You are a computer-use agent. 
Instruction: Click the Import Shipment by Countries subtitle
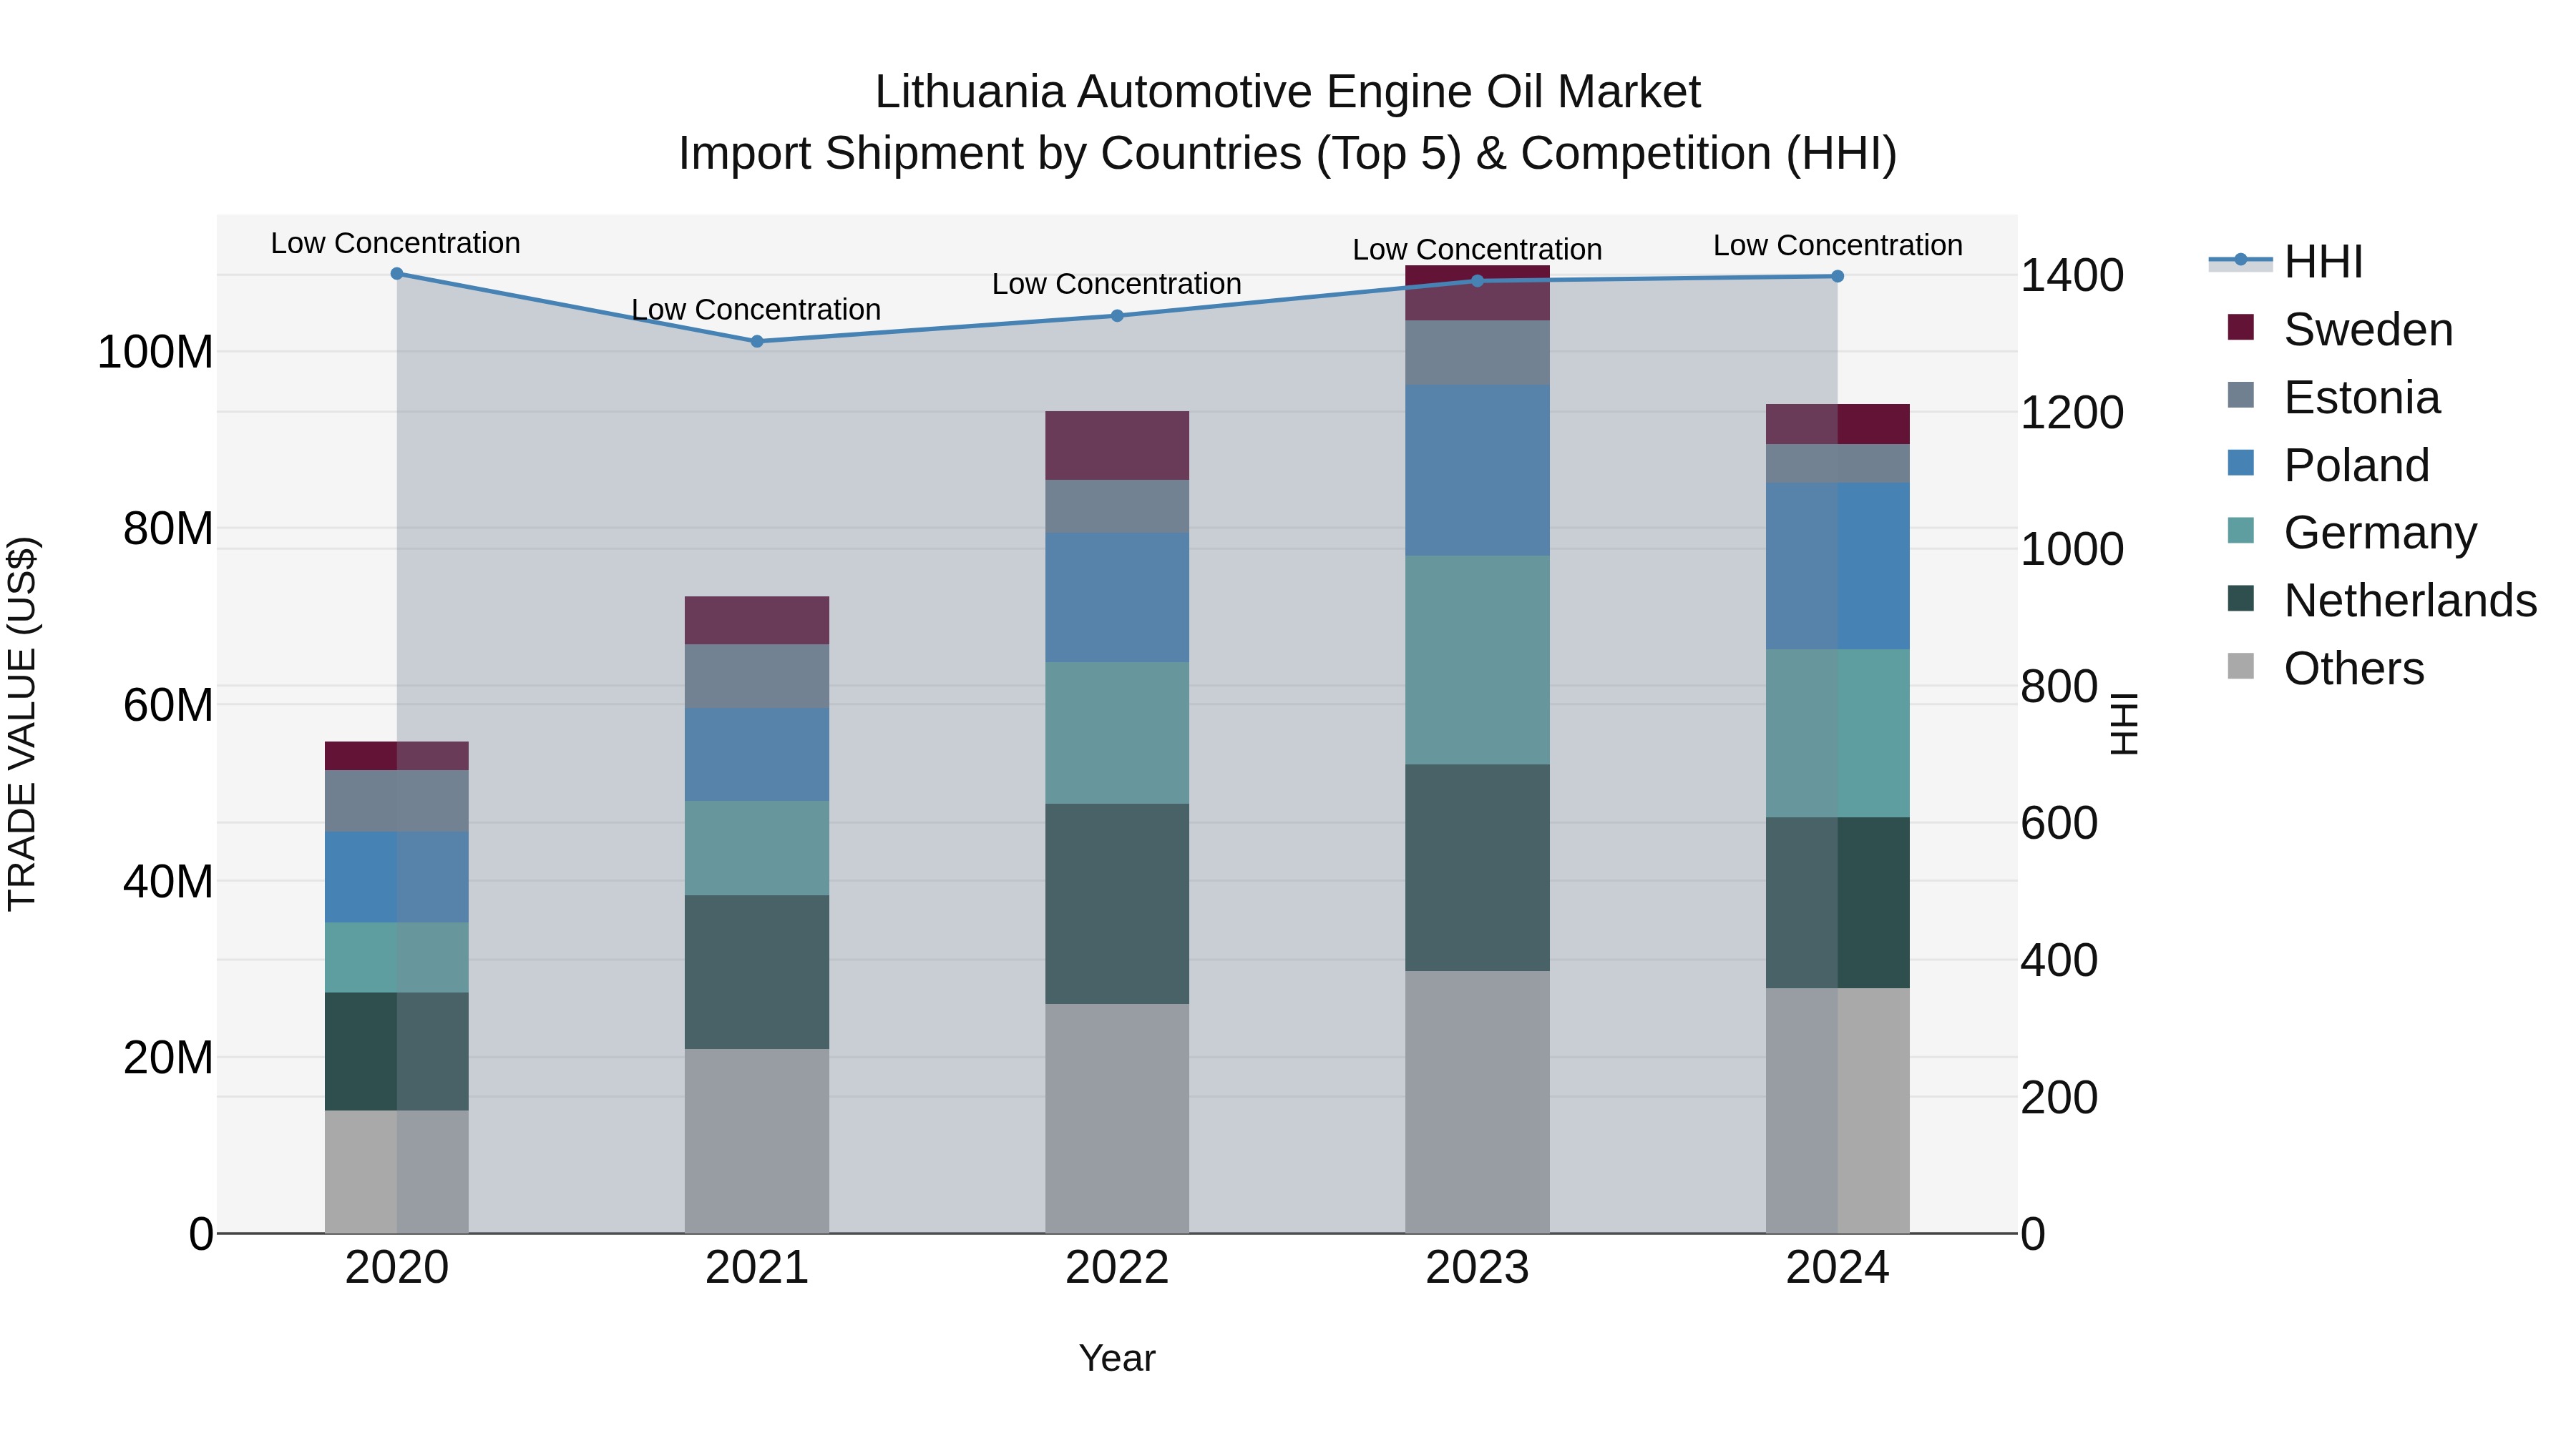(x=1288, y=154)
